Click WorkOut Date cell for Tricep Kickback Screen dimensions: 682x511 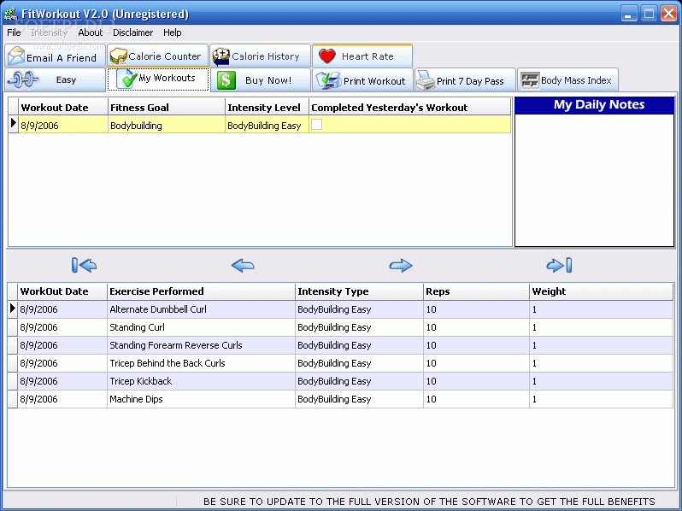62,381
